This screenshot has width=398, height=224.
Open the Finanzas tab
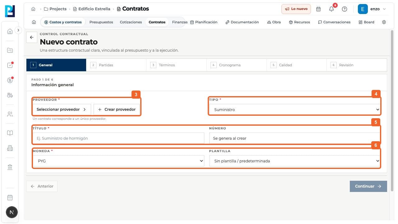click(180, 22)
